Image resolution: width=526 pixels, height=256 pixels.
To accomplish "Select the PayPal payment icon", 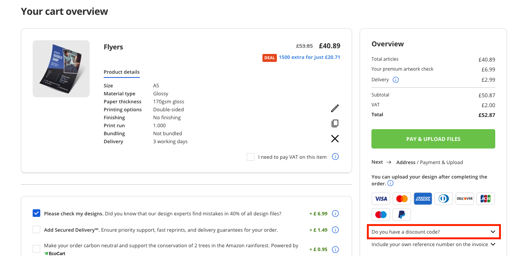I will [x=402, y=215].
